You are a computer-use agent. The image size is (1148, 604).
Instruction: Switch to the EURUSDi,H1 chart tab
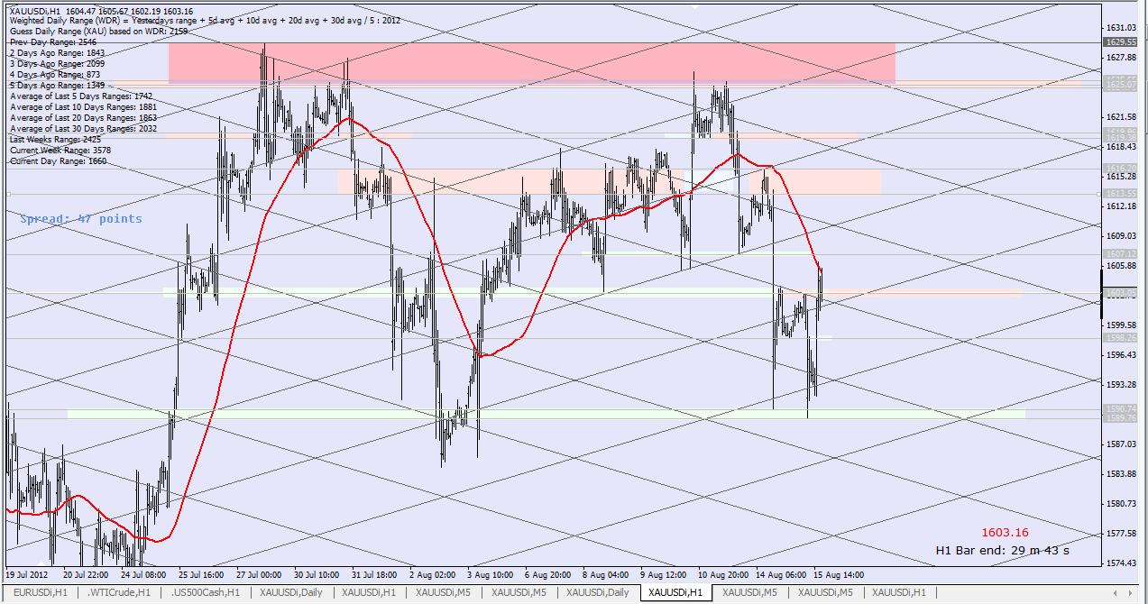point(41,593)
